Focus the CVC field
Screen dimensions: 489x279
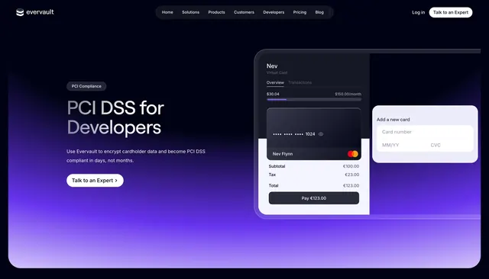(449, 145)
